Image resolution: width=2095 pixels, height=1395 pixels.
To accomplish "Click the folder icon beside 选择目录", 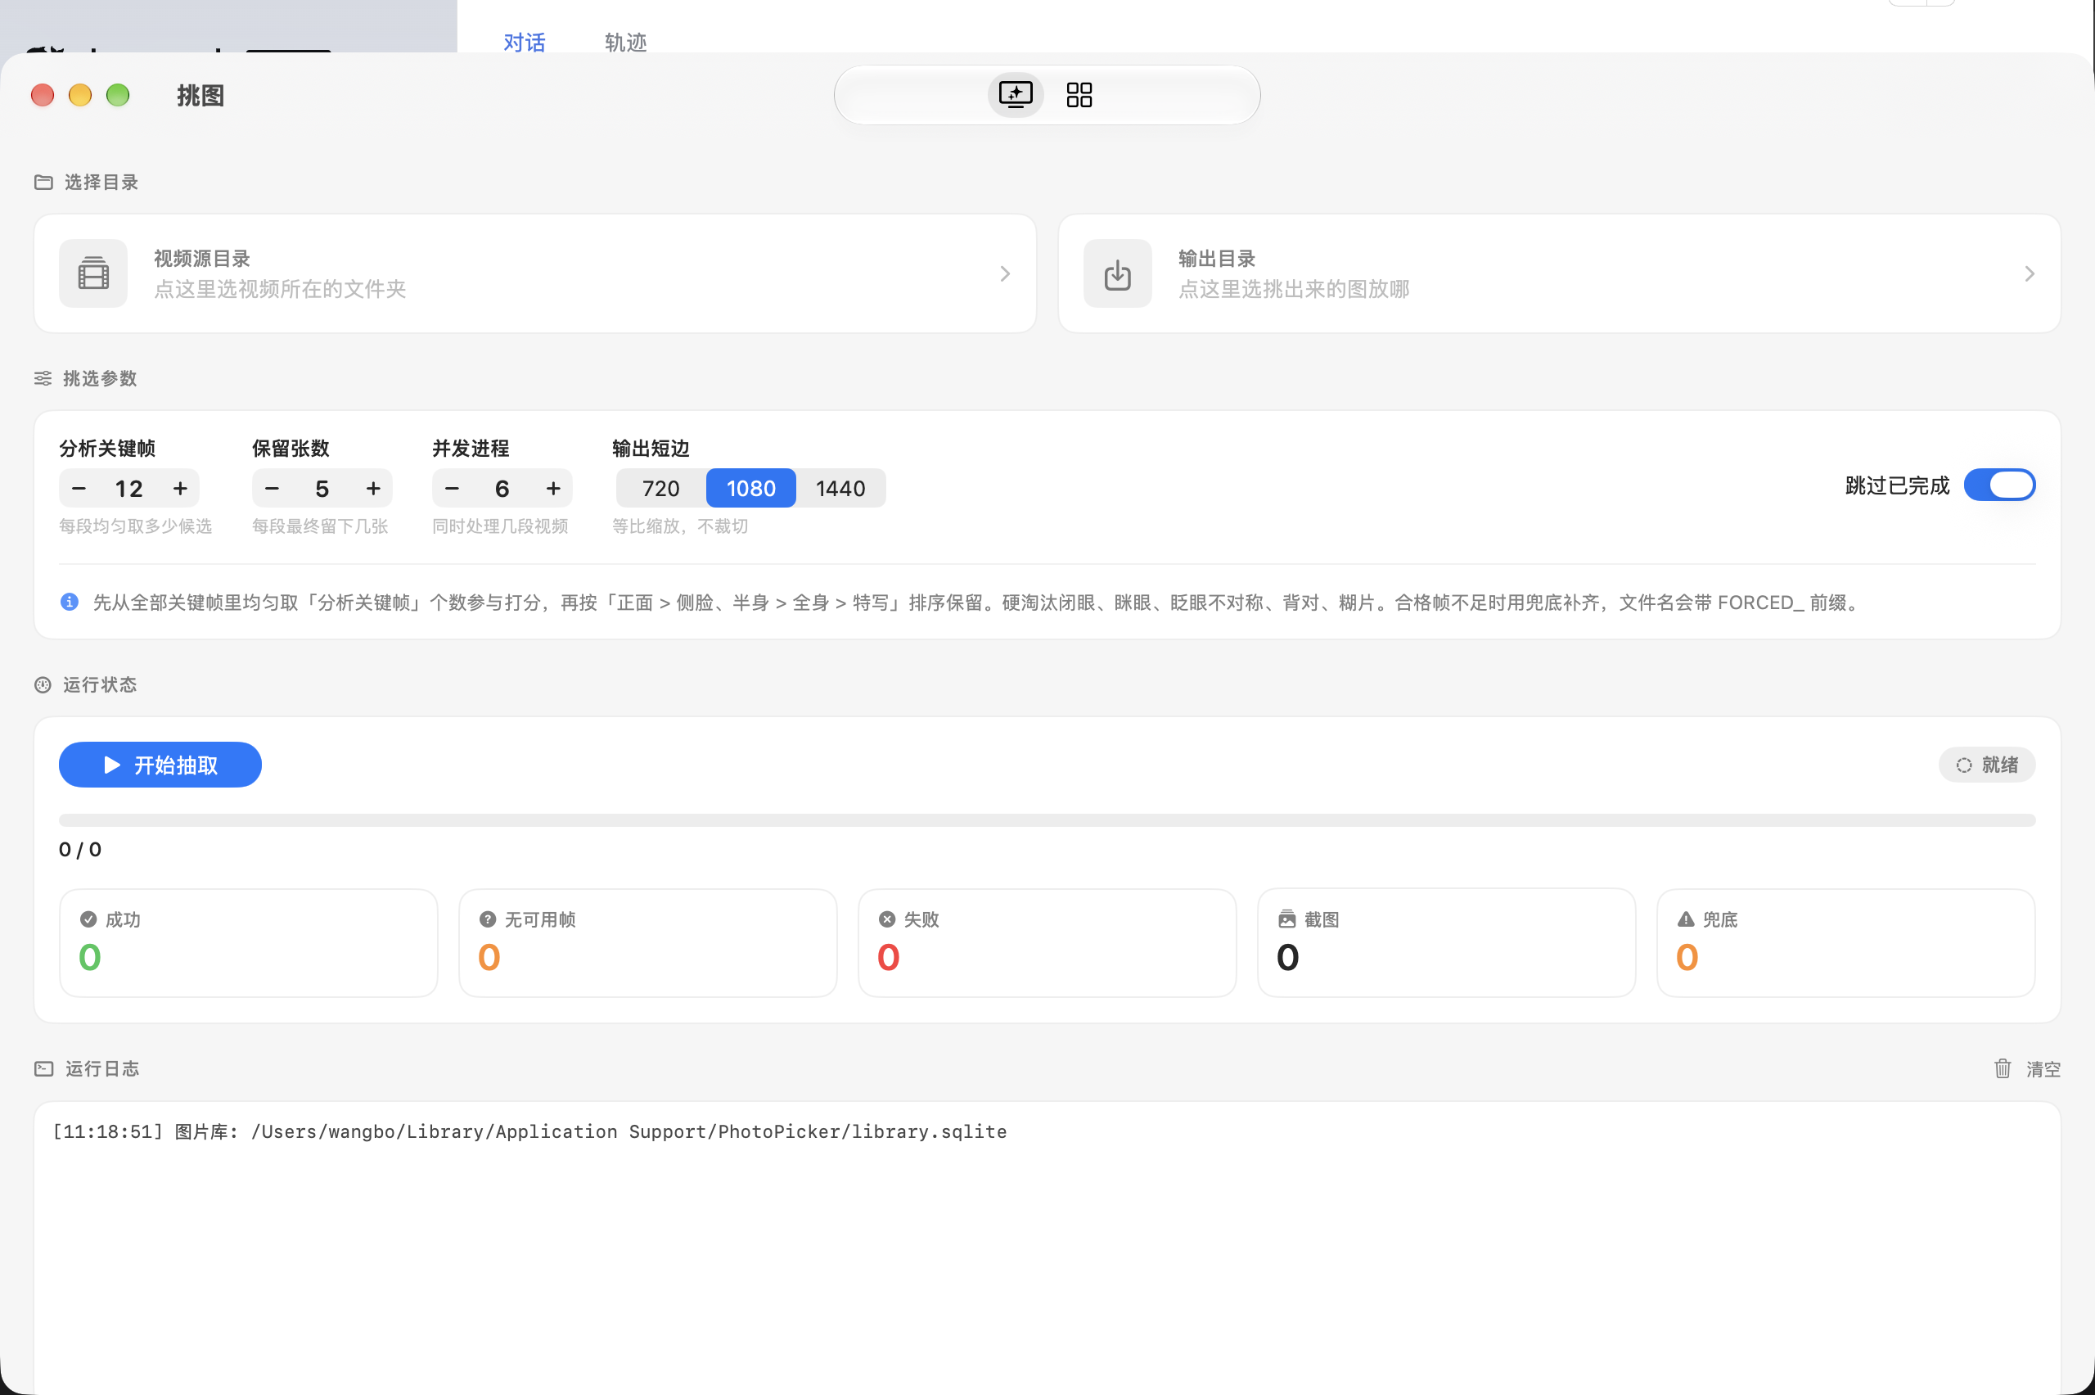I will coord(43,183).
